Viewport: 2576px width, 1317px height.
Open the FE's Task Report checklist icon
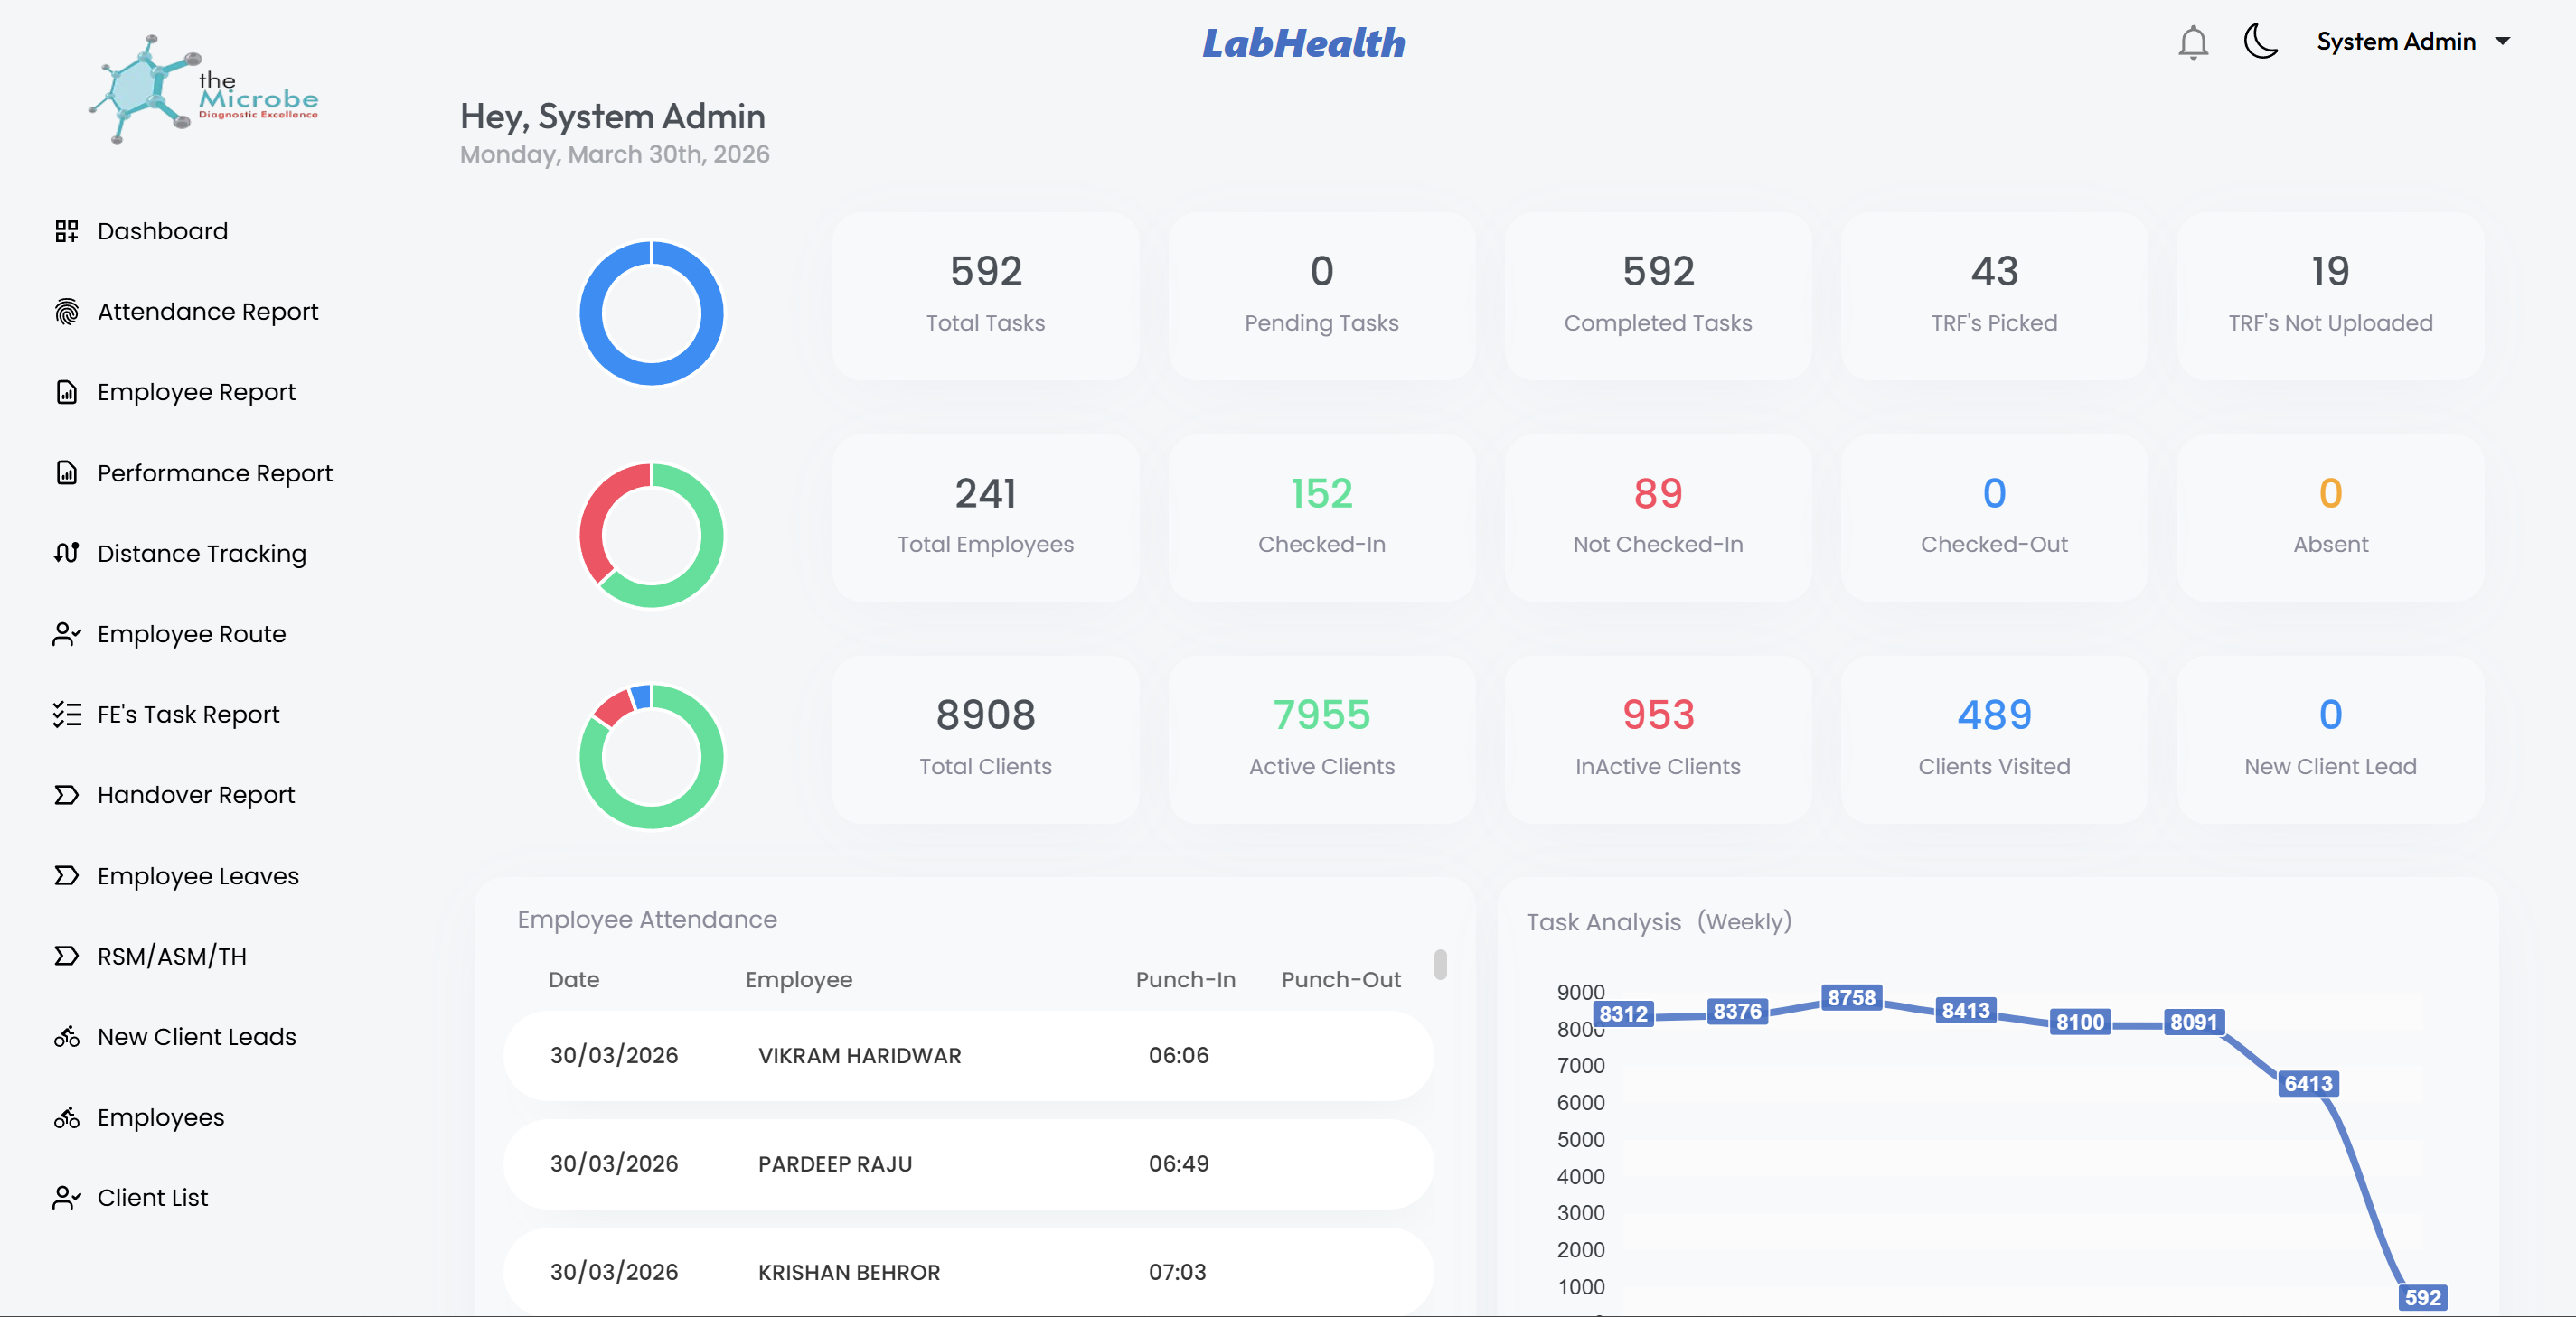click(66, 715)
